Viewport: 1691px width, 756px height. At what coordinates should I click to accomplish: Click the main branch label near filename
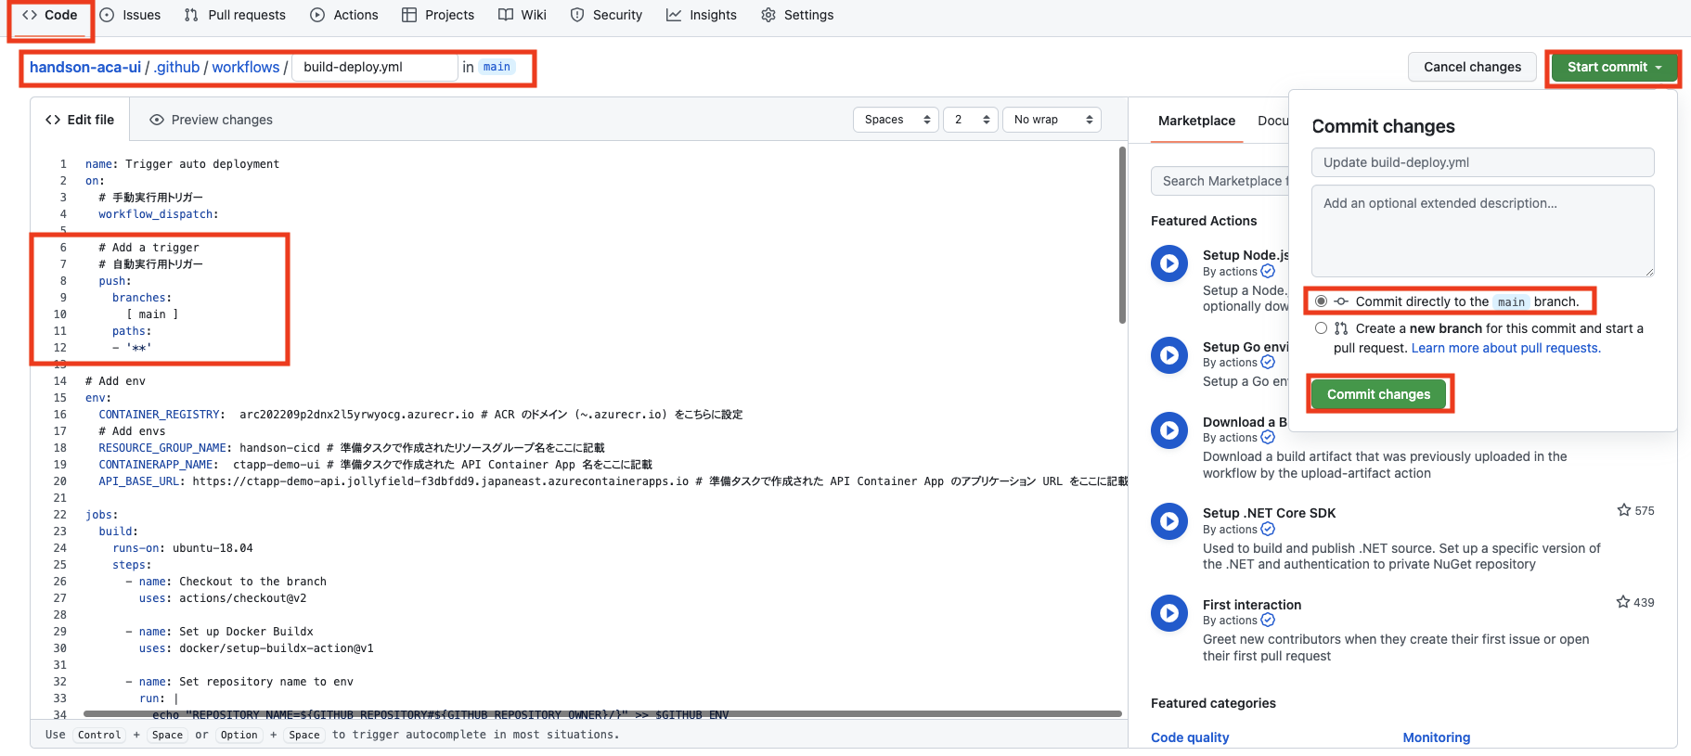(x=497, y=67)
